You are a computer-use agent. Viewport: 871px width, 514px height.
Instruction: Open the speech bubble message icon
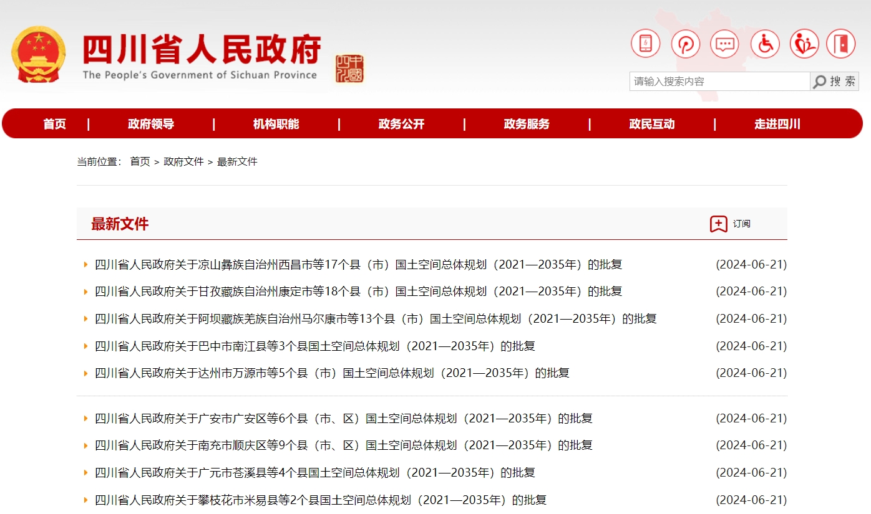(724, 44)
